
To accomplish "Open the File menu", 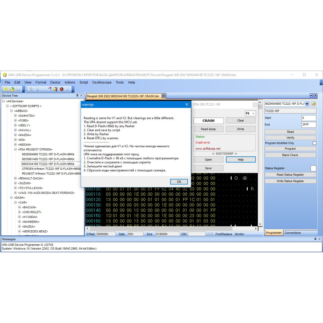I will 7,82.
